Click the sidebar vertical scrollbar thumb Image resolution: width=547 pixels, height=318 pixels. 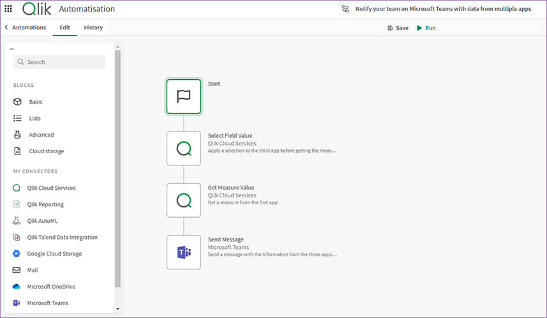[117, 169]
